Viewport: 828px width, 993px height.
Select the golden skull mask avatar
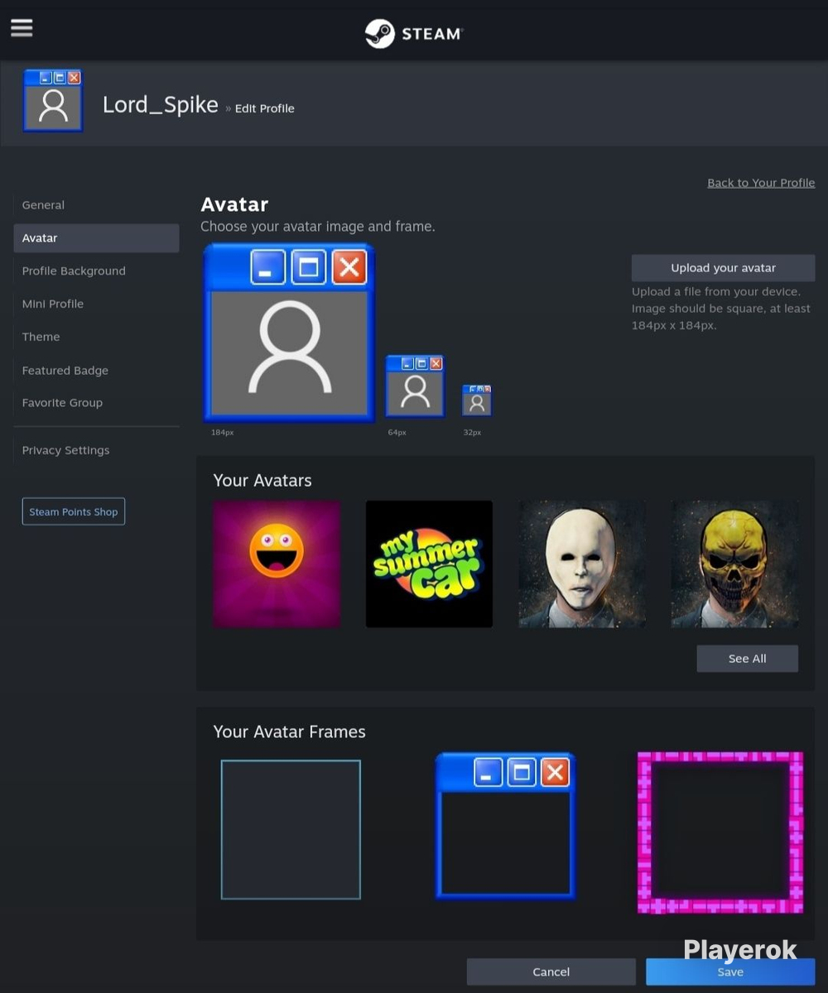pyautogui.click(x=734, y=564)
